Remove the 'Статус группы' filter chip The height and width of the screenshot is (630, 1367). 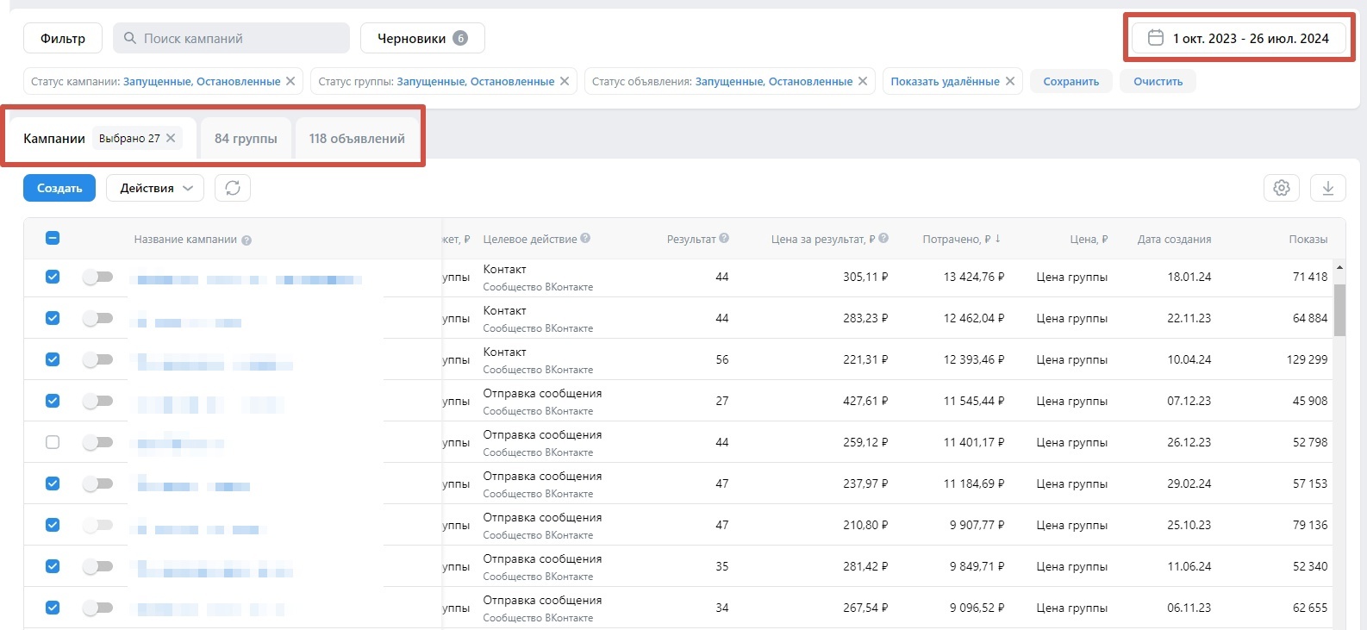tap(565, 81)
